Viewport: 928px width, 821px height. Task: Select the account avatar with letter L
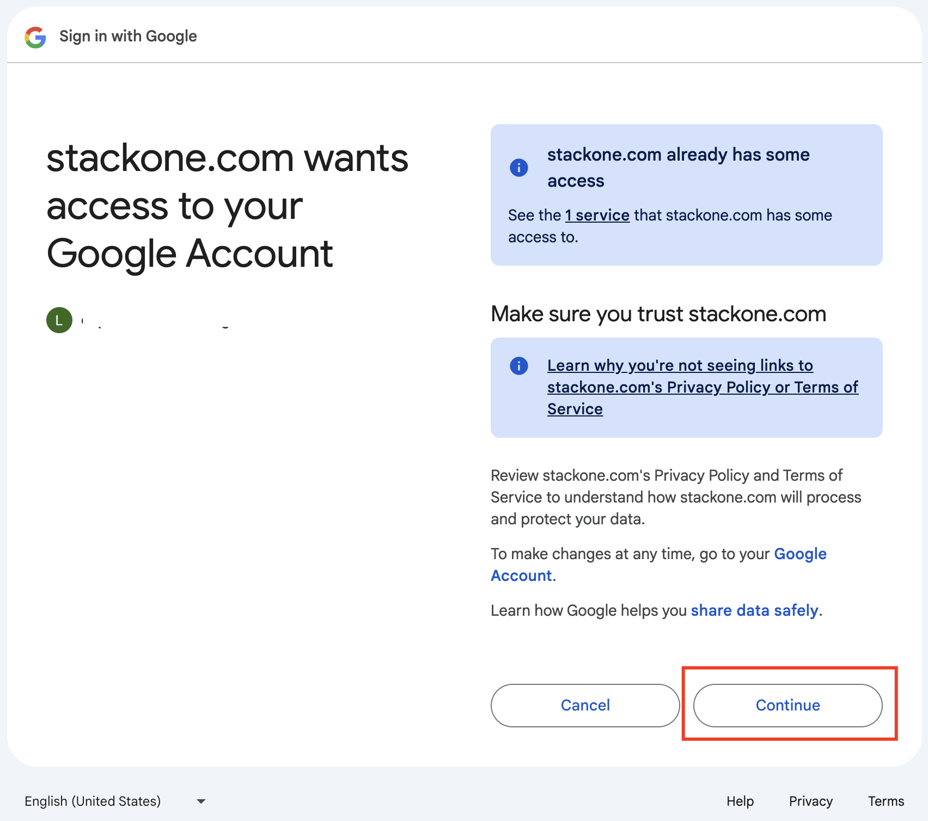(59, 320)
